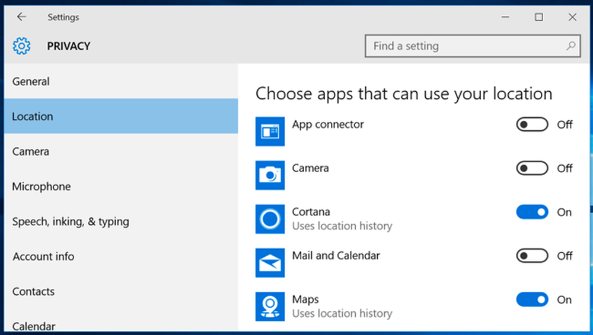Open the General privacy section

(x=121, y=81)
